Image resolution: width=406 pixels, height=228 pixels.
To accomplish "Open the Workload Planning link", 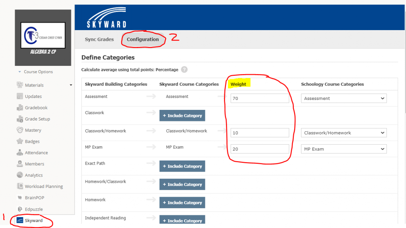I will point(44,186).
